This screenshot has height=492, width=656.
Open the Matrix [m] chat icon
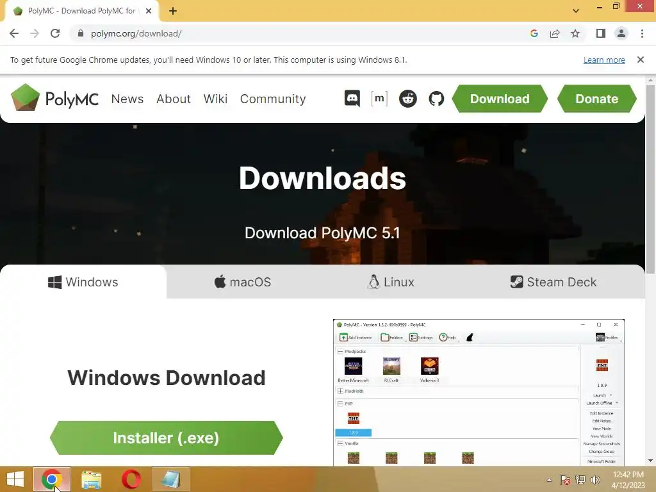(379, 99)
